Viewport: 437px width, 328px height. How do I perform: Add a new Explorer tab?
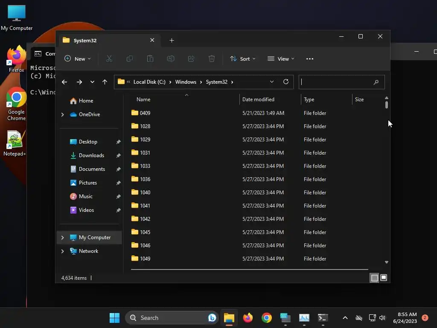click(x=172, y=41)
